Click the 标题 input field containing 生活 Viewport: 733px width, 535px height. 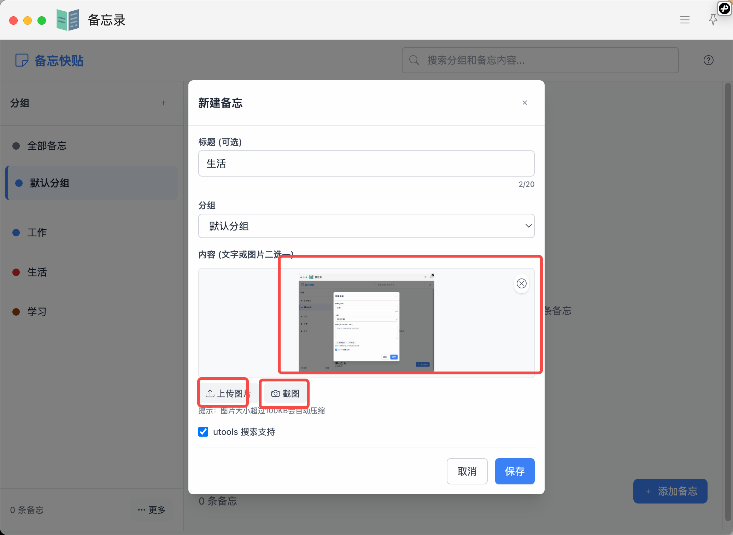(x=366, y=163)
